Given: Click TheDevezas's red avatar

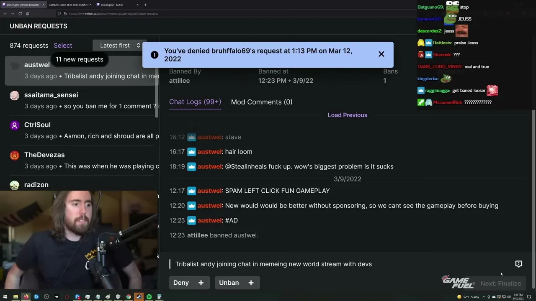Looking at the screenshot, I should click(x=15, y=155).
